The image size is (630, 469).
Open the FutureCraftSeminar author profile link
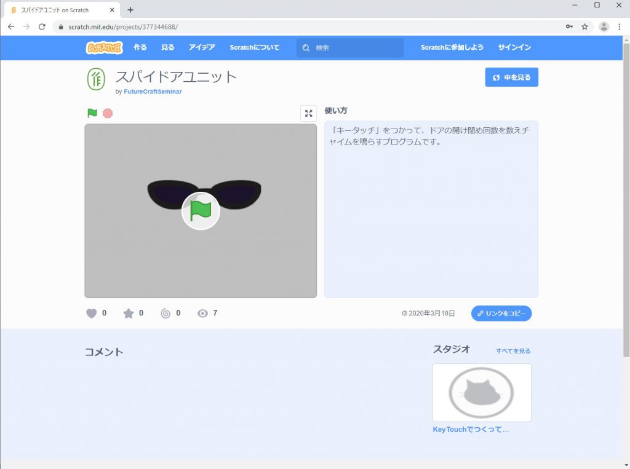point(153,92)
